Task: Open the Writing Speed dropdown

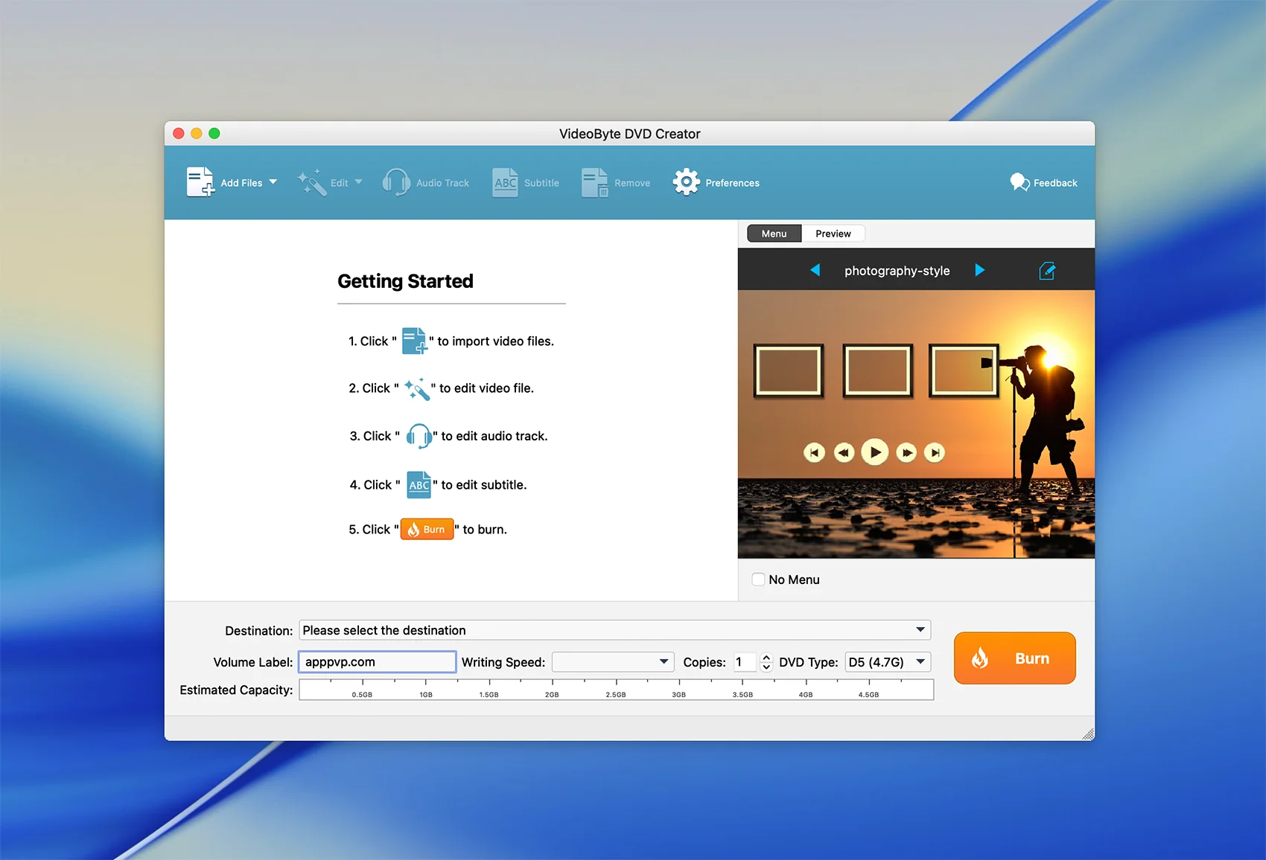Action: coord(663,661)
